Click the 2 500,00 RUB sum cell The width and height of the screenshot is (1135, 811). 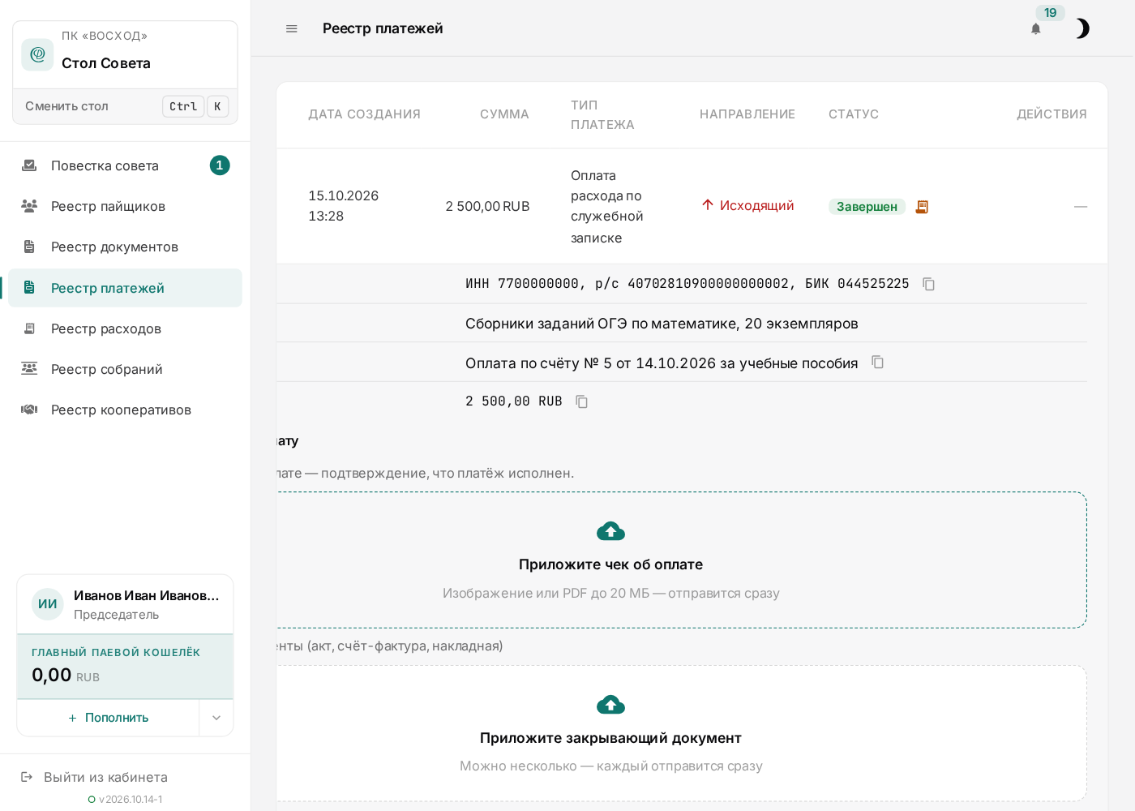487,207
